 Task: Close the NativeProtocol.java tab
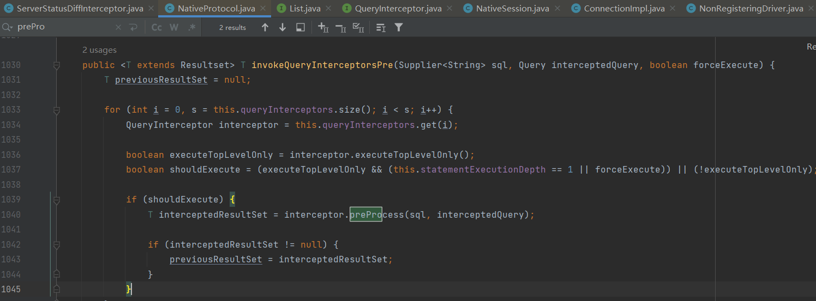[263, 9]
